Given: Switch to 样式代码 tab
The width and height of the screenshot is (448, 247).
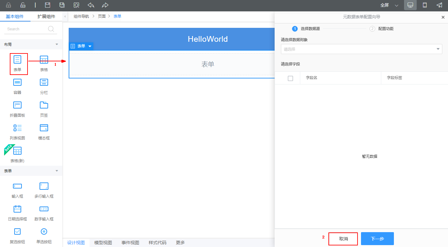Looking at the screenshot, I should (158, 243).
